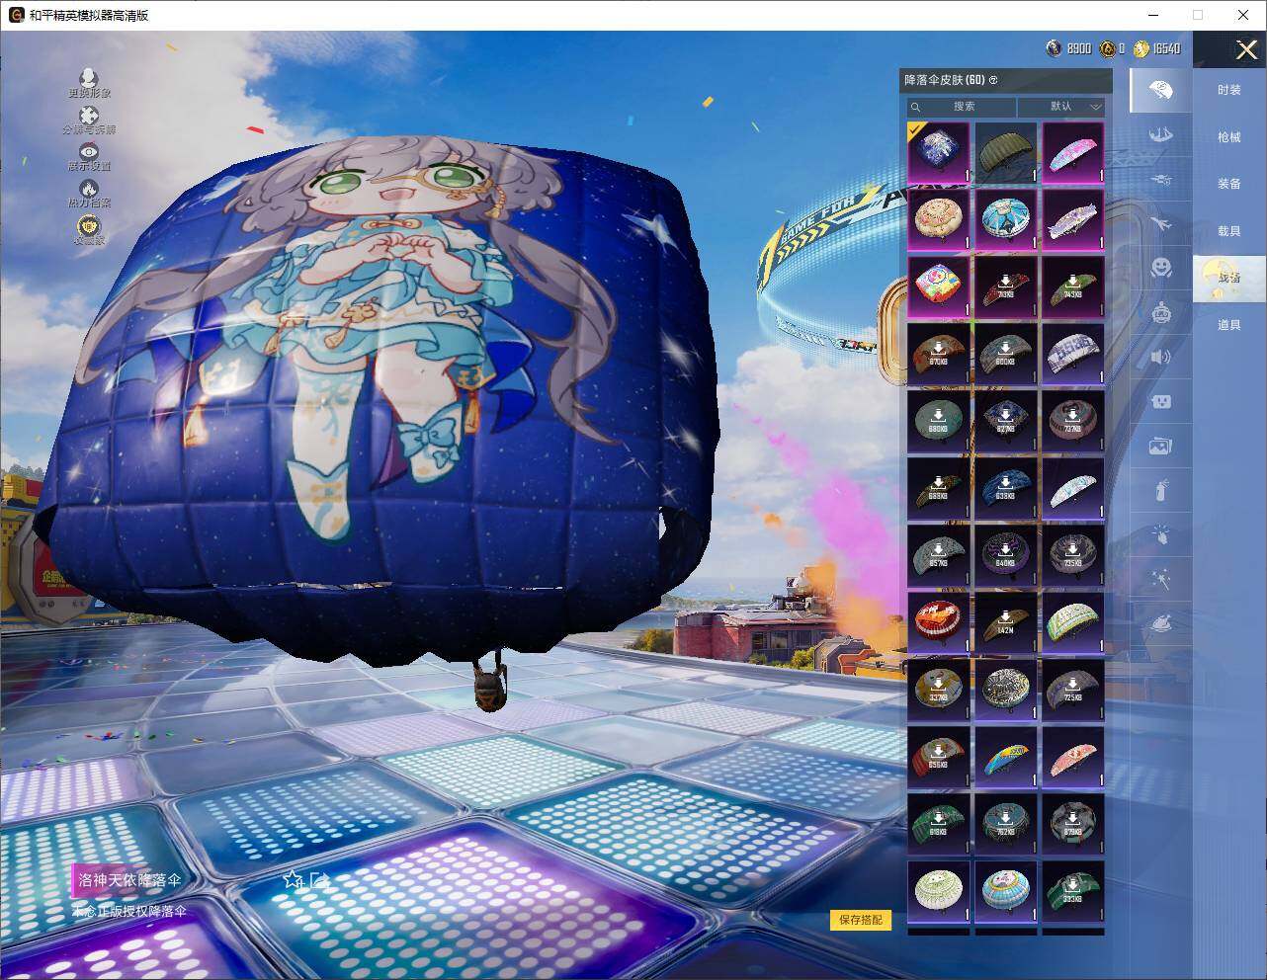Open the 默认 sort dropdown
The width and height of the screenshot is (1267, 980).
click(1061, 106)
